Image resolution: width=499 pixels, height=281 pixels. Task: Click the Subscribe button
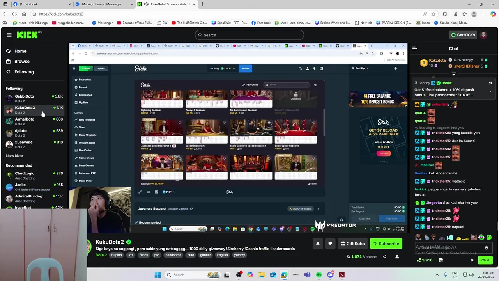[386, 244]
